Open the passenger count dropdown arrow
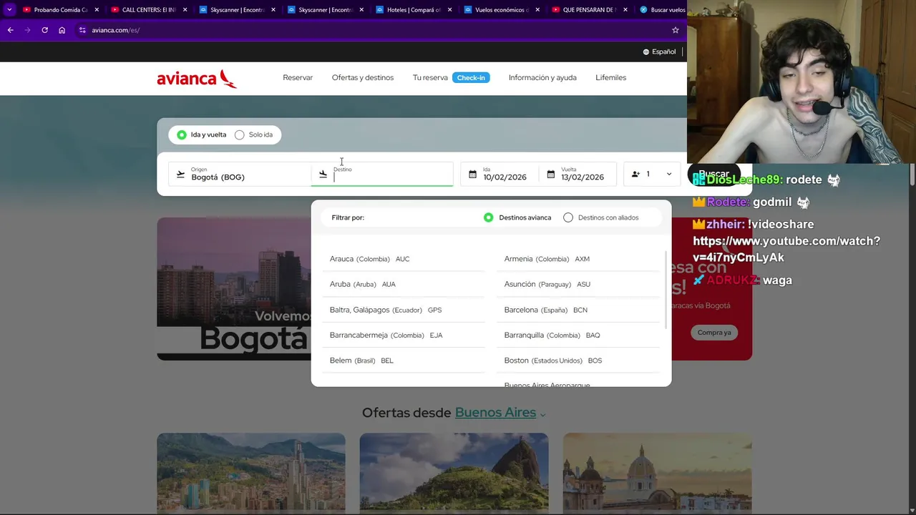The height and width of the screenshot is (515, 916). 669,174
